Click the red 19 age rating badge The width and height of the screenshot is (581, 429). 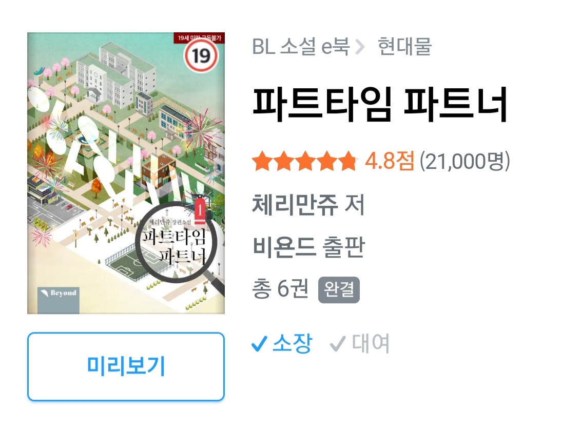click(x=201, y=55)
